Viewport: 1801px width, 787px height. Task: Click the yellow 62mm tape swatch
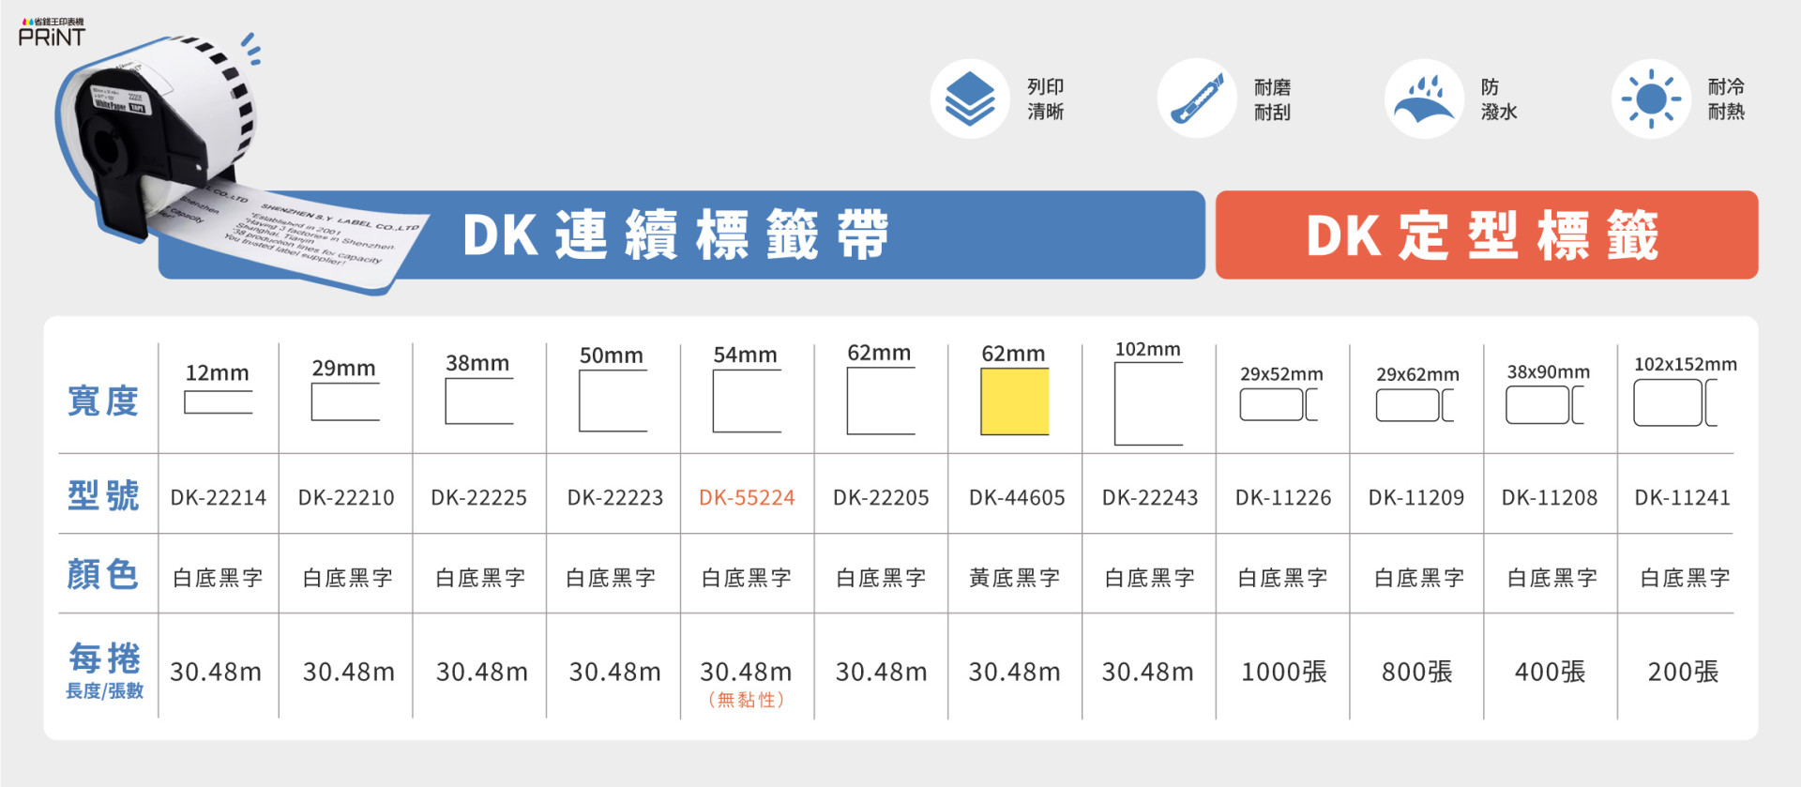[x=1015, y=401]
